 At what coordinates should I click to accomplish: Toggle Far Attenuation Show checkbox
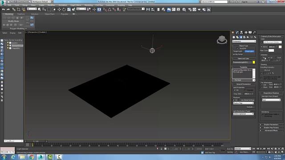(x=262, y=87)
